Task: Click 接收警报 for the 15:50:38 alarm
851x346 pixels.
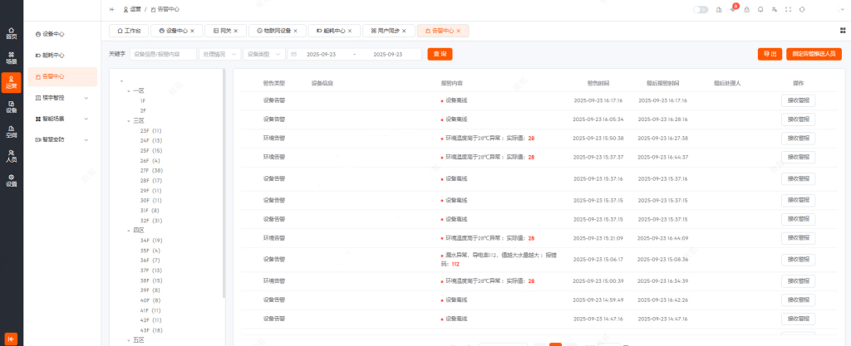Action: (x=798, y=138)
